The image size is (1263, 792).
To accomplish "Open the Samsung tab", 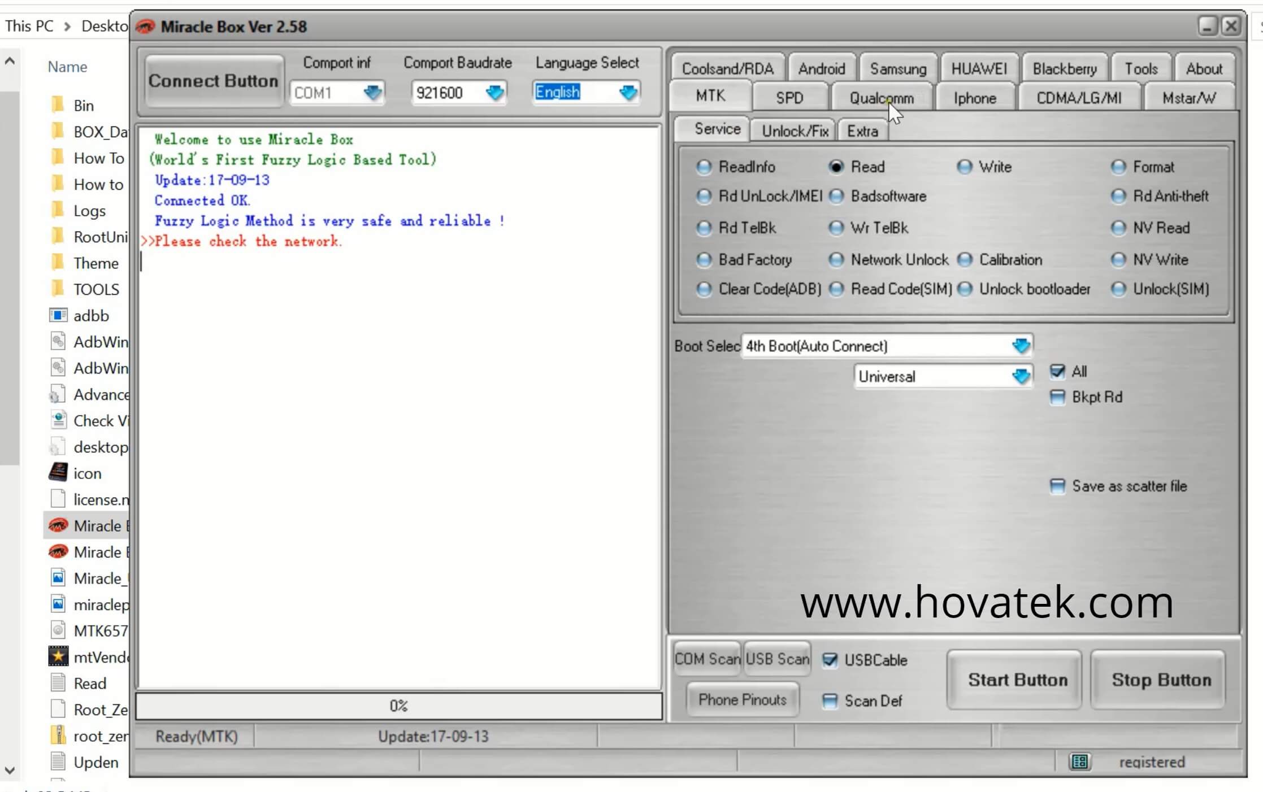I will pyautogui.click(x=898, y=68).
